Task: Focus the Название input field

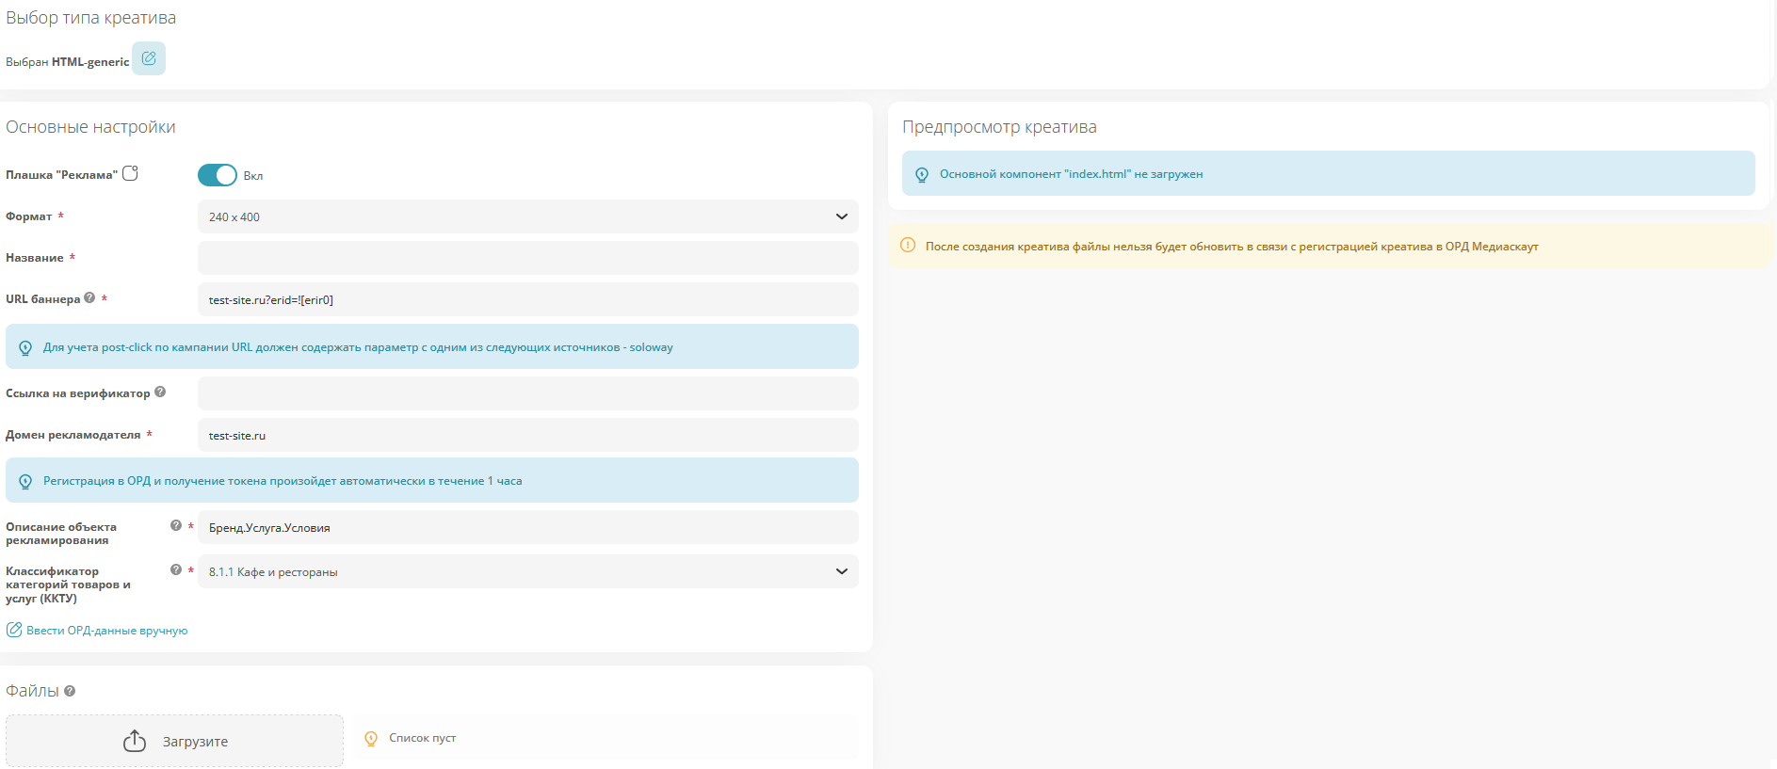Action: pos(528,258)
